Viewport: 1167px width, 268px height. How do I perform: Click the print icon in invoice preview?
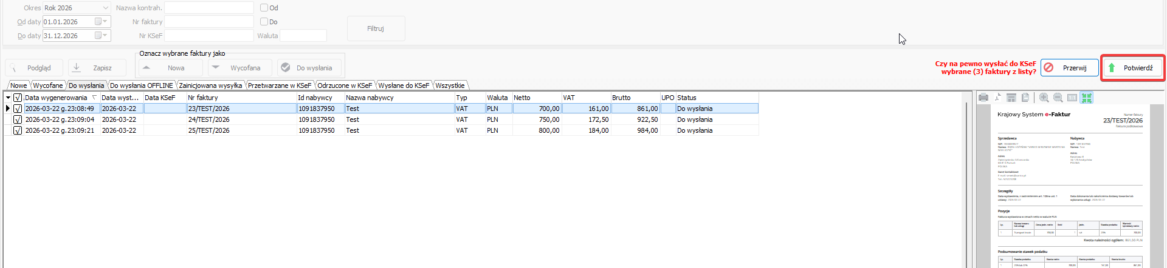point(983,98)
